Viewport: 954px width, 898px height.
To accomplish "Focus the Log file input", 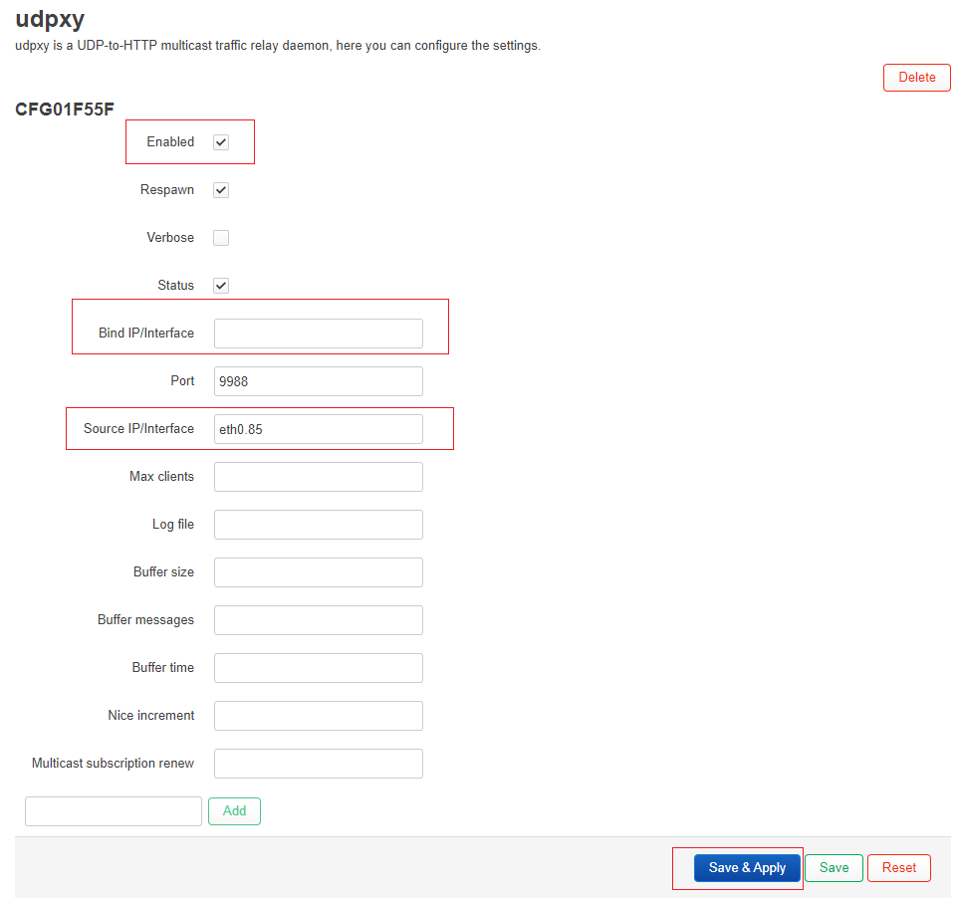I will pos(319,525).
